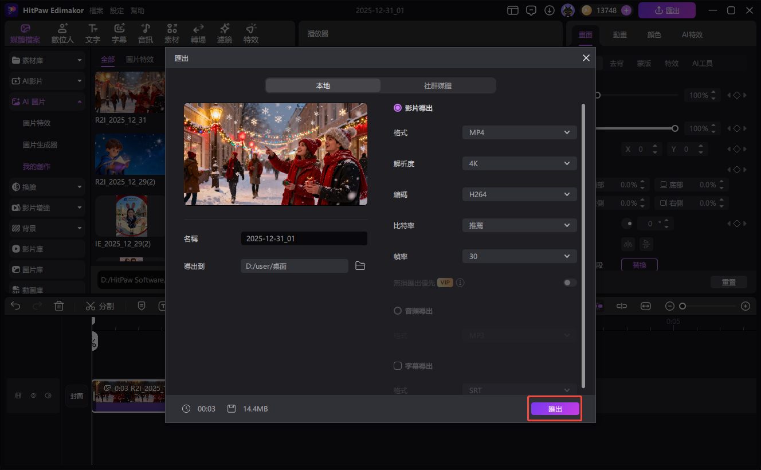Click the purple 匯出 button in dialog
761x470 pixels.
click(555, 409)
